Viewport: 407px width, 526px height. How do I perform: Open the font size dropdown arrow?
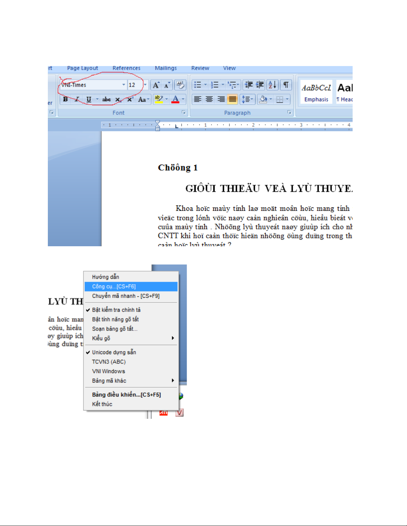[145, 85]
